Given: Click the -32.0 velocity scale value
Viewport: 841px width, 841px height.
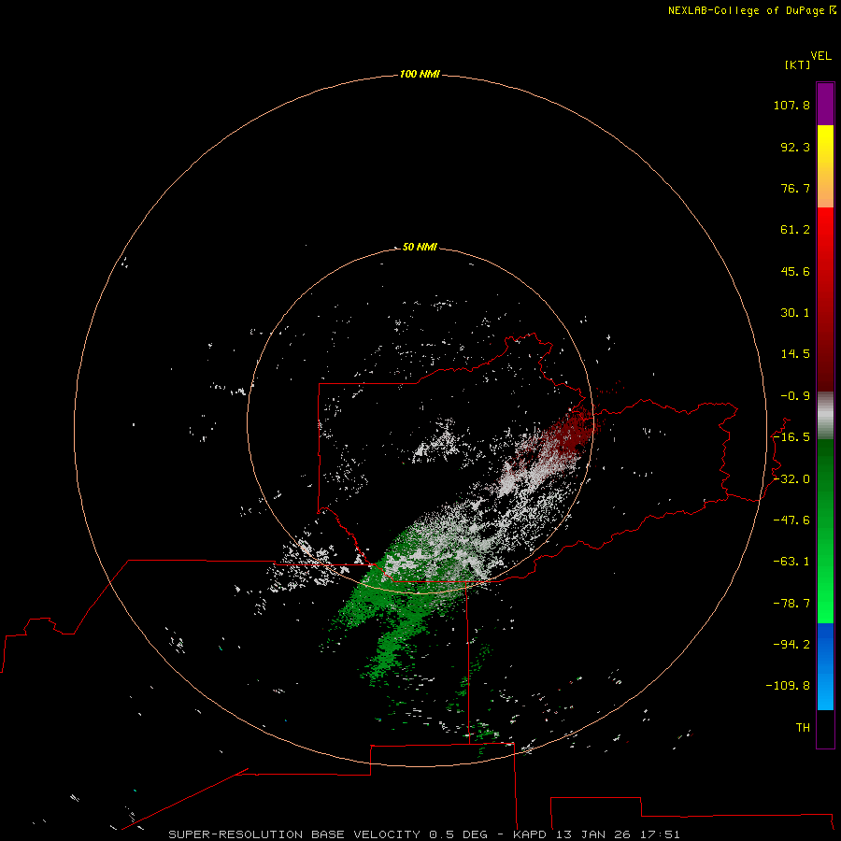Looking at the screenshot, I should [x=791, y=479].
